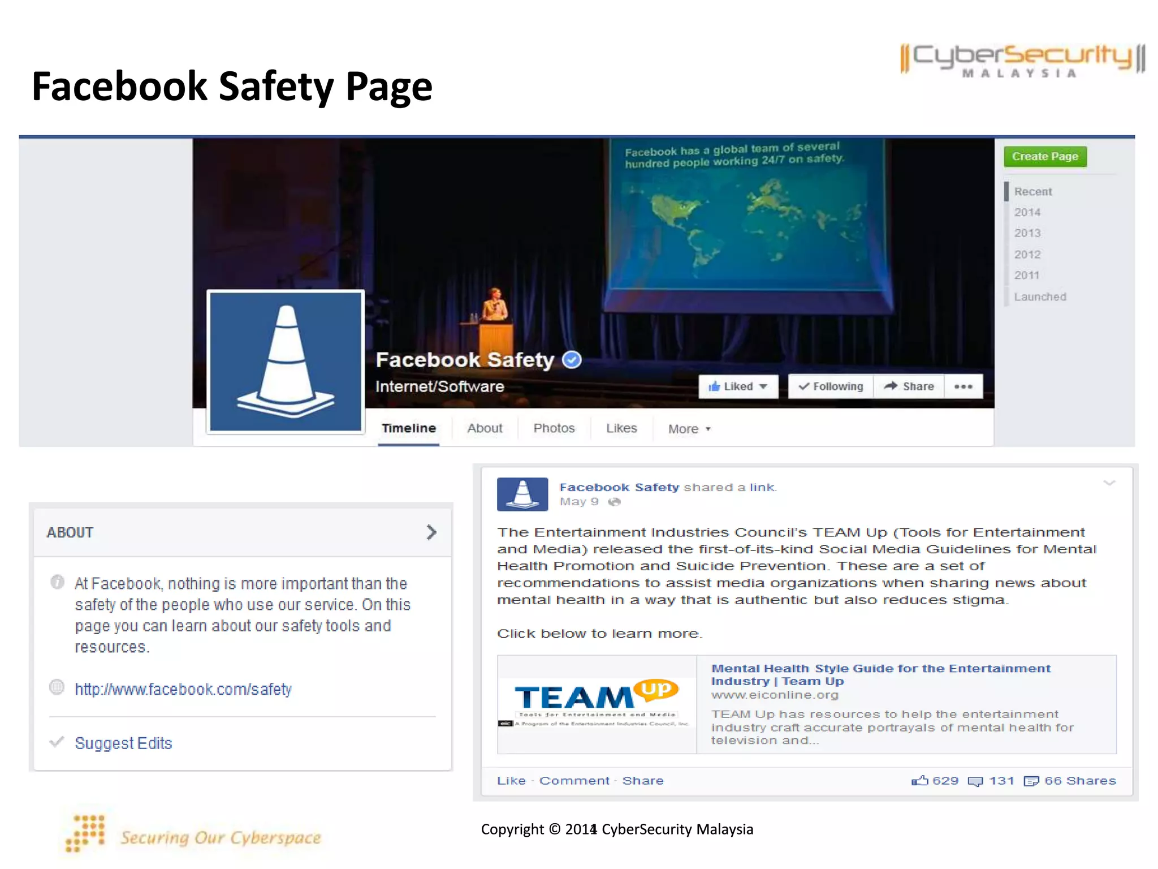Switch to the About tab

pyautogui.click(x=485, y=428)
